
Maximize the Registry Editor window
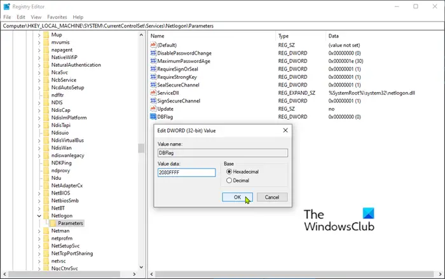416,6
